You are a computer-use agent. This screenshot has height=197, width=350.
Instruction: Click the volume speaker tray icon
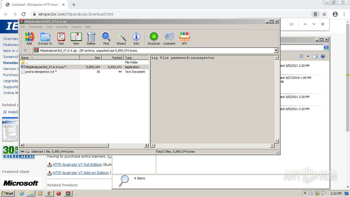(311, 193)
